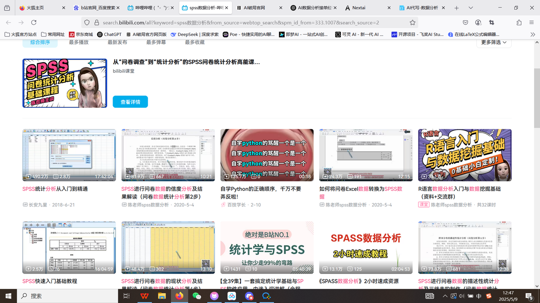Screen dimensions: 540x303
Task: Click the address bar URL field
Action: point(249,22)
